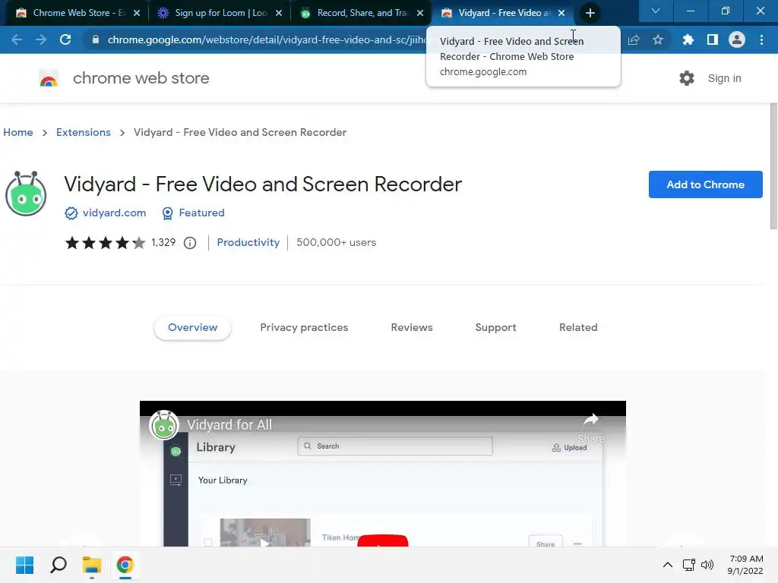Open the Reviews tab
778x583 pixels.
[412, 328]
